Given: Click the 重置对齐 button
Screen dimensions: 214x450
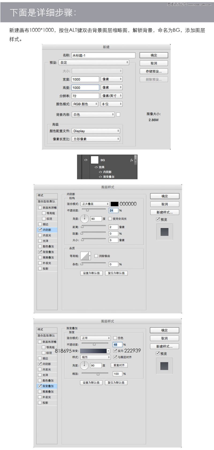Looking at the screenshot, I should pyautogui.click(x=119, y=365).
